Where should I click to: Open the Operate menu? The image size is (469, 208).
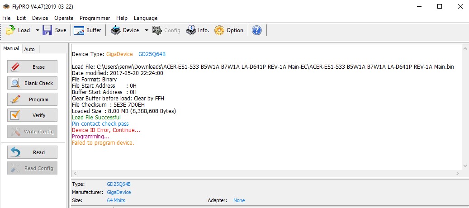pos(64,18)
